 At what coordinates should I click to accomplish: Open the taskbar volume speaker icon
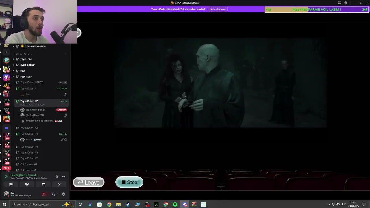(x=338, y=205)
